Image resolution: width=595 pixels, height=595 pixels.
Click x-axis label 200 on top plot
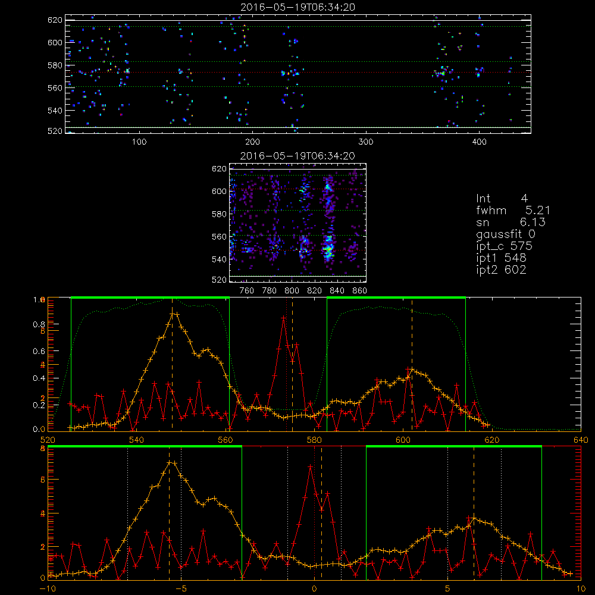pos(252,142)
